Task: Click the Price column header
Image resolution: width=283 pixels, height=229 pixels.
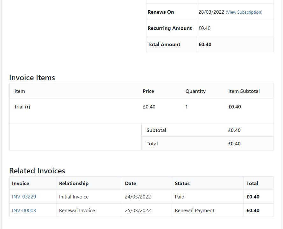Action: 148,91
